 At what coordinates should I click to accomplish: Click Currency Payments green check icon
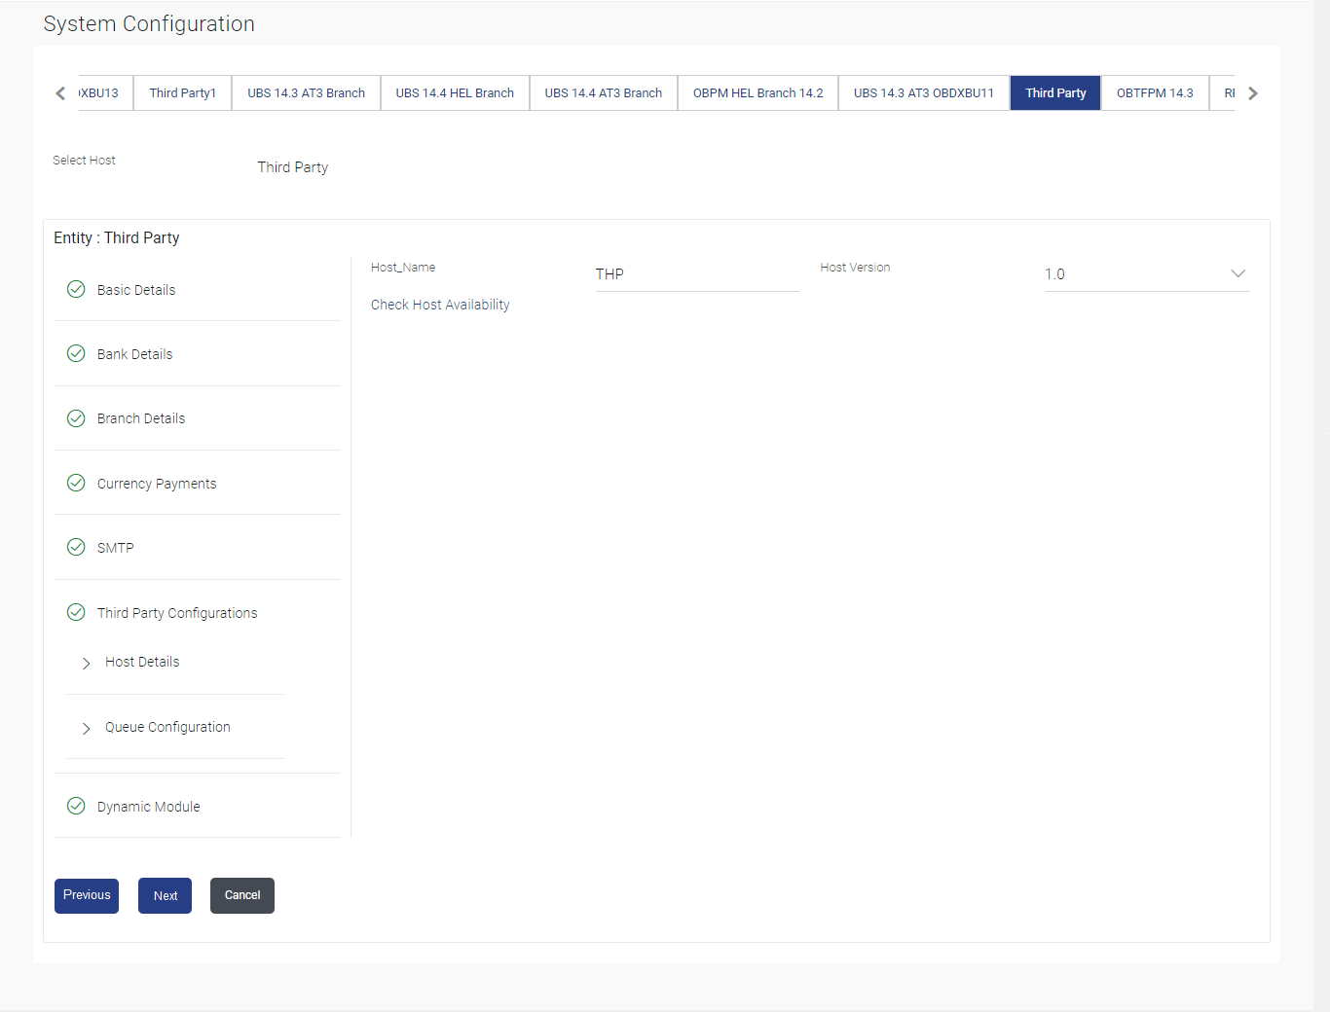pos(76,483)
